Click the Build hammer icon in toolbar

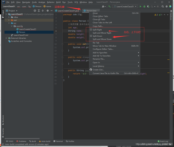[109, 6]
